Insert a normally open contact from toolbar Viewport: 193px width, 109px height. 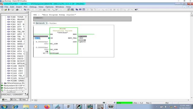[111, 10]
